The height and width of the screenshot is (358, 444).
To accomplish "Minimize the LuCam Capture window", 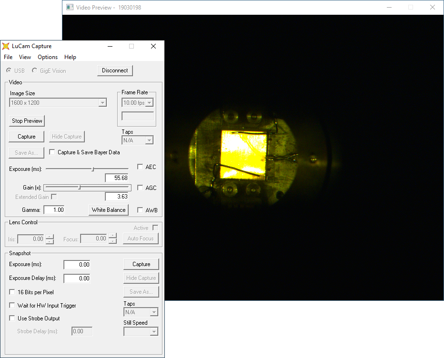I will click(x=110, y=46).
